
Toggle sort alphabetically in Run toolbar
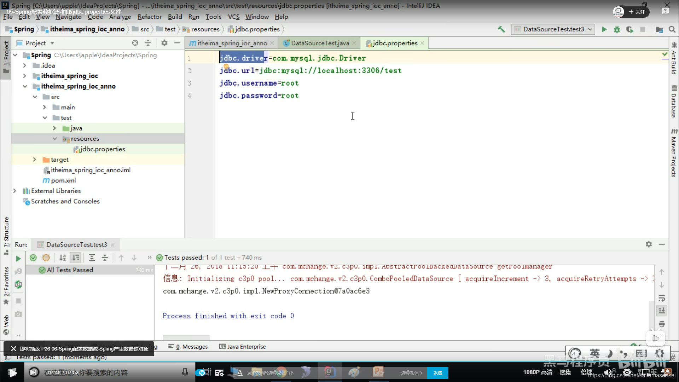click(x=63, y=257)
